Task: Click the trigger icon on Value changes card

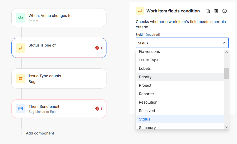Action: tap(21, 18)
